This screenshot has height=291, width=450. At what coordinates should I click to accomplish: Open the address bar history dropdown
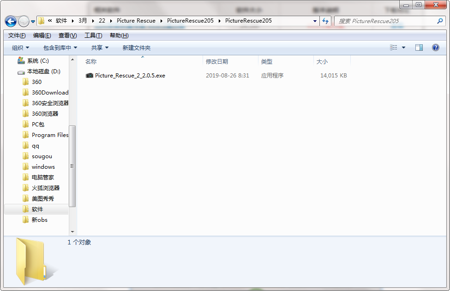click(315, 21)
